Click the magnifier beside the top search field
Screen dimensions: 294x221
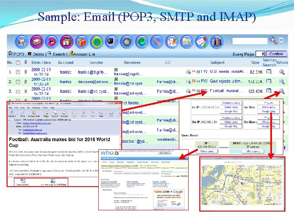point(273,40)
